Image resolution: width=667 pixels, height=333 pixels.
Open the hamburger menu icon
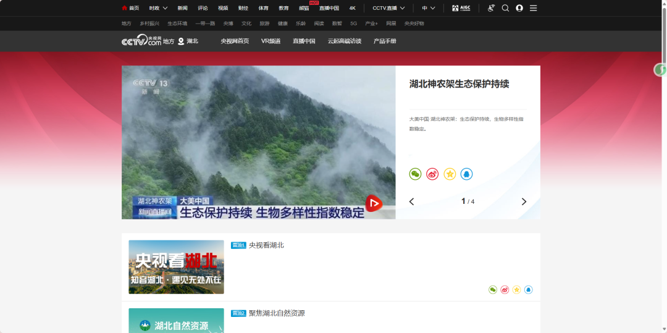click(534, 8)
